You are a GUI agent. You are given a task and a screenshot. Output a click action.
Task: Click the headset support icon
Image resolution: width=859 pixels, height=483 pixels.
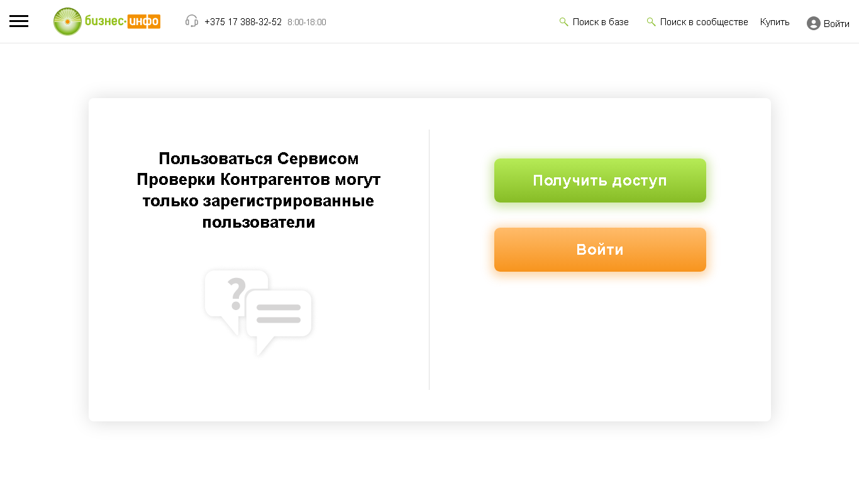pos(192,21)
